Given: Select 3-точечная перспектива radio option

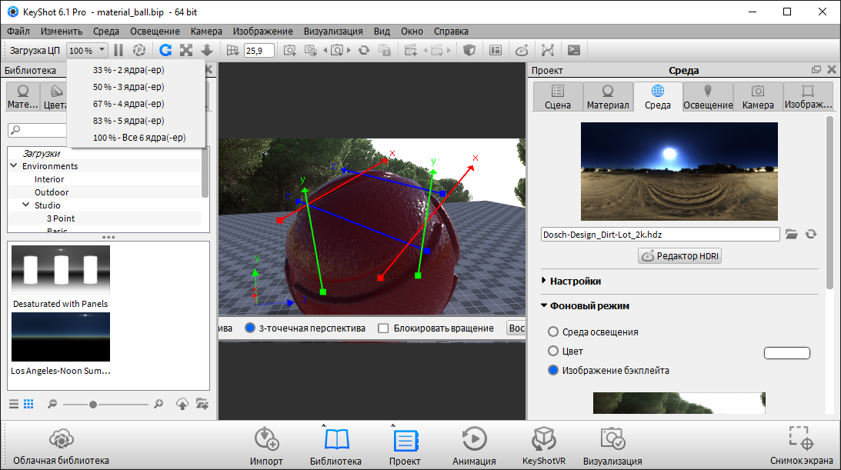Looking at the screenshot, I should pyautogui.click(x=250, y=328).
